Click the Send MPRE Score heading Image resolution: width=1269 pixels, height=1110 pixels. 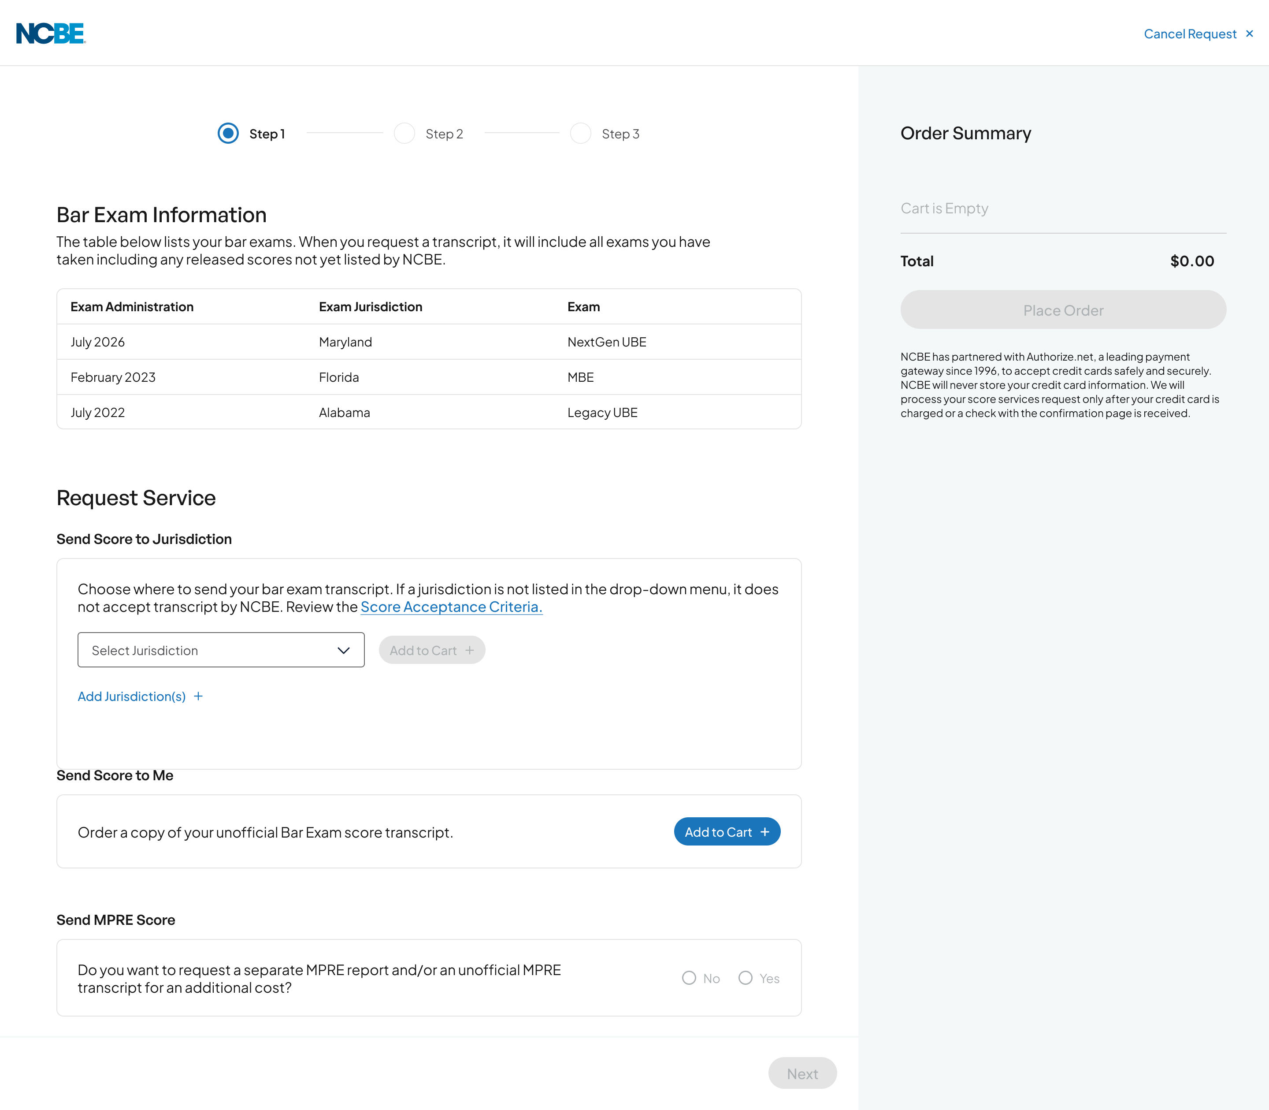116,920
